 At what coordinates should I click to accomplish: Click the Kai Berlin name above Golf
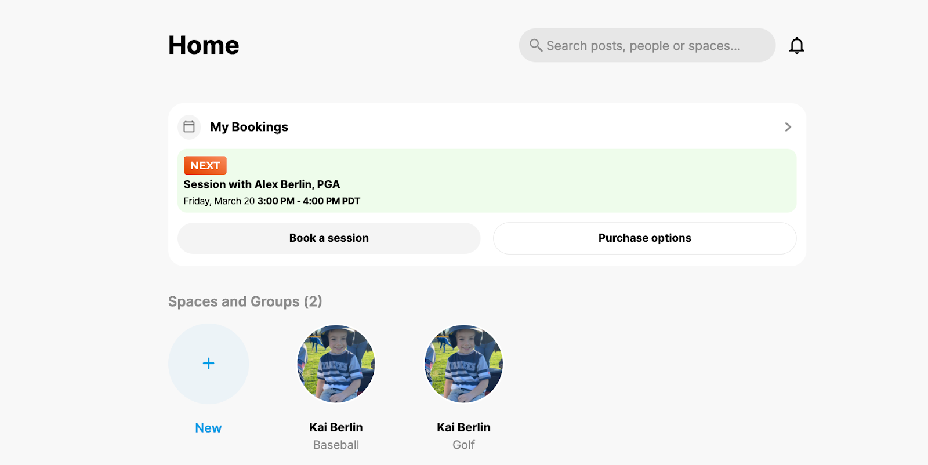pos(463,427)
